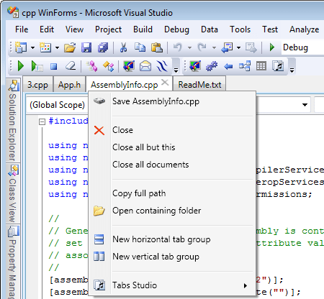Click the blue hierarchy tree toolbar icon

coord(245,66)
